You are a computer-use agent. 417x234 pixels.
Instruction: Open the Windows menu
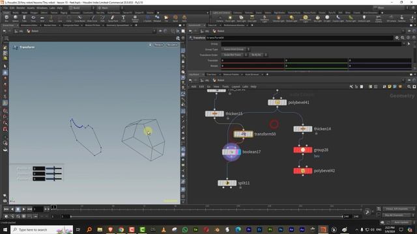click(x=42, y=8)
